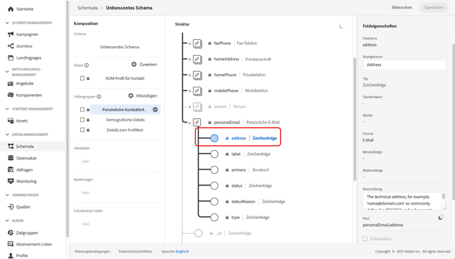Collapse the personalEmail field node
Screen dimensions: 455x259
click(x=190, y=123)
